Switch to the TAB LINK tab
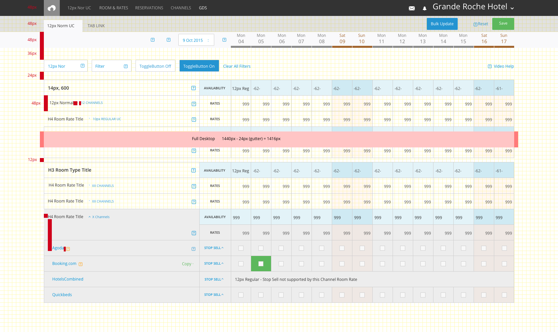The image size is (558, 332). [96, 26]
